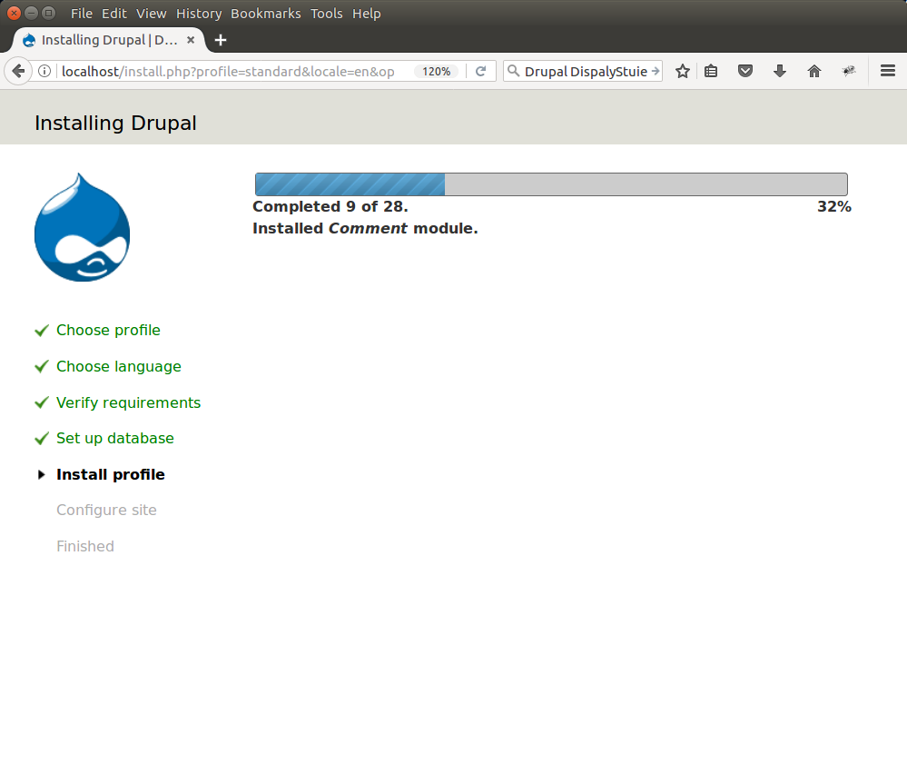Click the browser back arrow button
This screenshot has width=907, height=784.
coord(17,71)
